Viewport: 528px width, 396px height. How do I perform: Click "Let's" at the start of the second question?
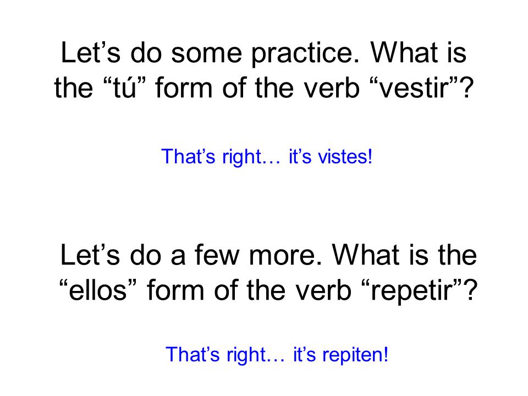click(90, 255)
